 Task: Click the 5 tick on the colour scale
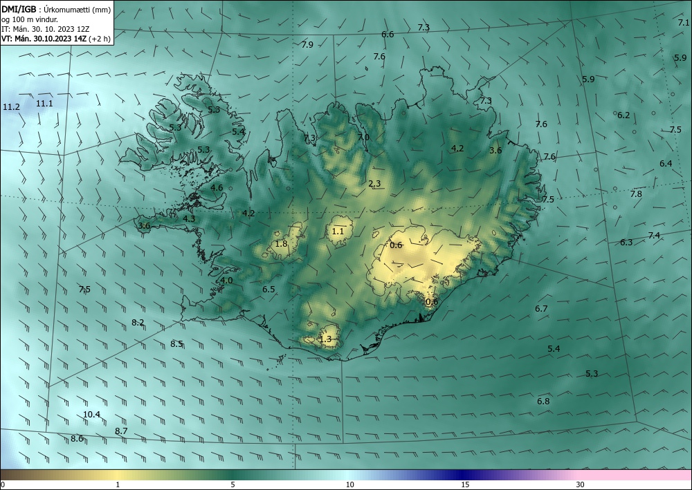click(233, 484)
